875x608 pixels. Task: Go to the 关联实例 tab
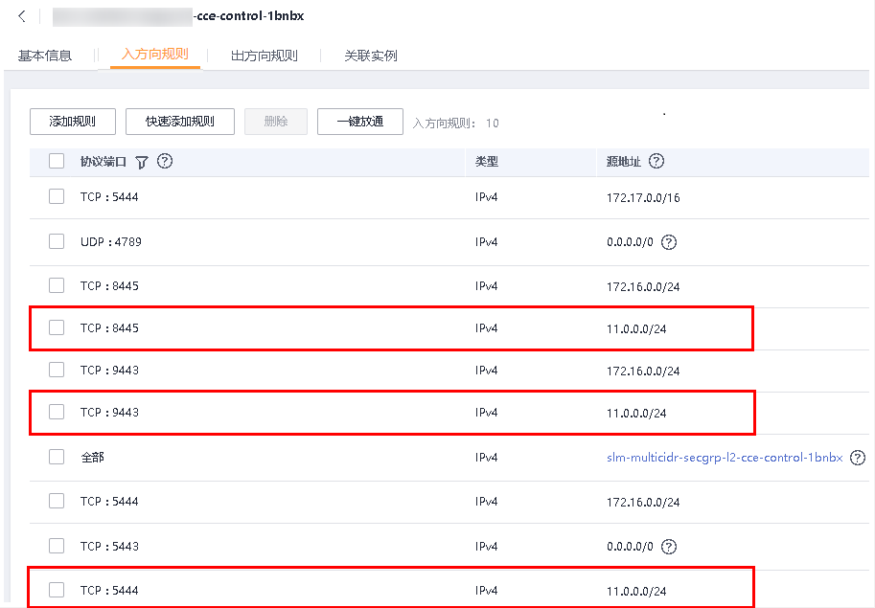[371, 56]
